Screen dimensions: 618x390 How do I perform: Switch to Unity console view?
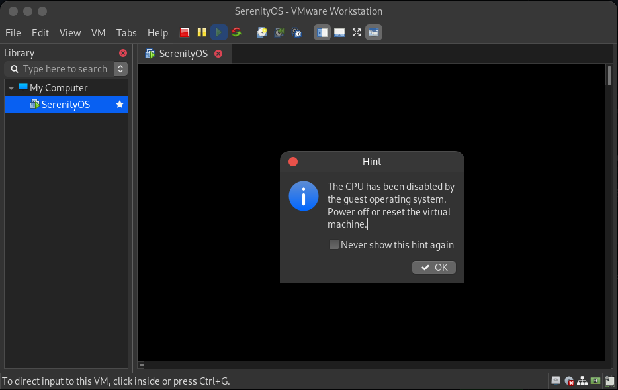(x=374, y=32)
